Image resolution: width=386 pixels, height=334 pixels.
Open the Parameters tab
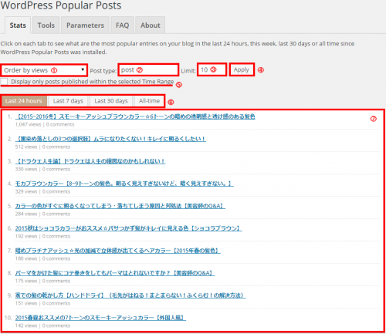coord(85,25)
